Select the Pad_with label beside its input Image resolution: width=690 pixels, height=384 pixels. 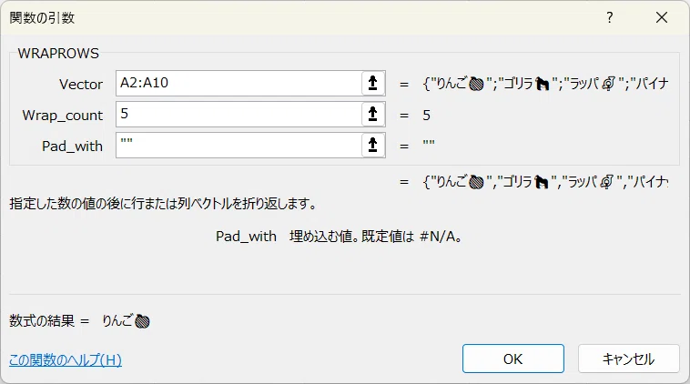click(72, 146)
